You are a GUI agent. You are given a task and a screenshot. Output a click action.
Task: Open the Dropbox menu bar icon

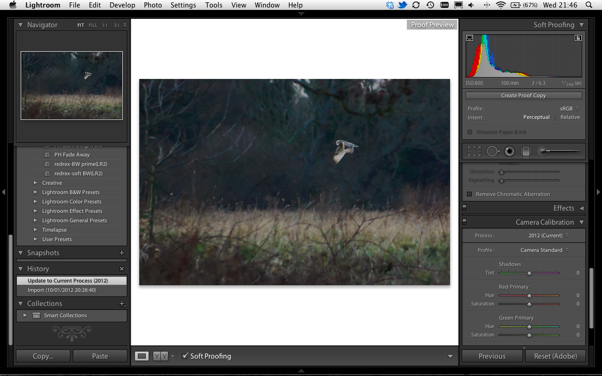point(390,5)
